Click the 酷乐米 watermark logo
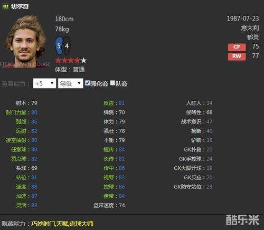This screenshot has width=264, height=230. point(242,220)
